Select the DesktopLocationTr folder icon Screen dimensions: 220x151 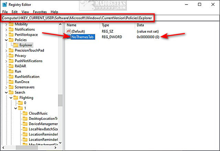[25, 118]
